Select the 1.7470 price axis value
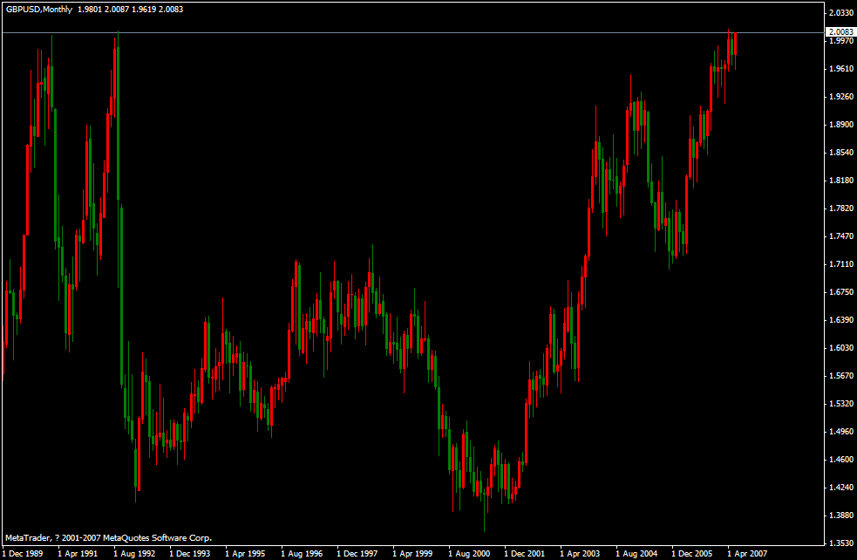The image size is (857, 560). [840, 236]
